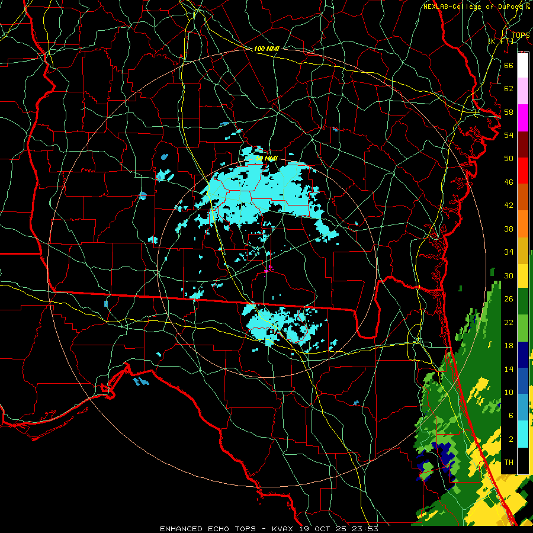Click the '50 NMI' range ring label
The height and width of the screenshot is (533, 533).
coord(266,158)
